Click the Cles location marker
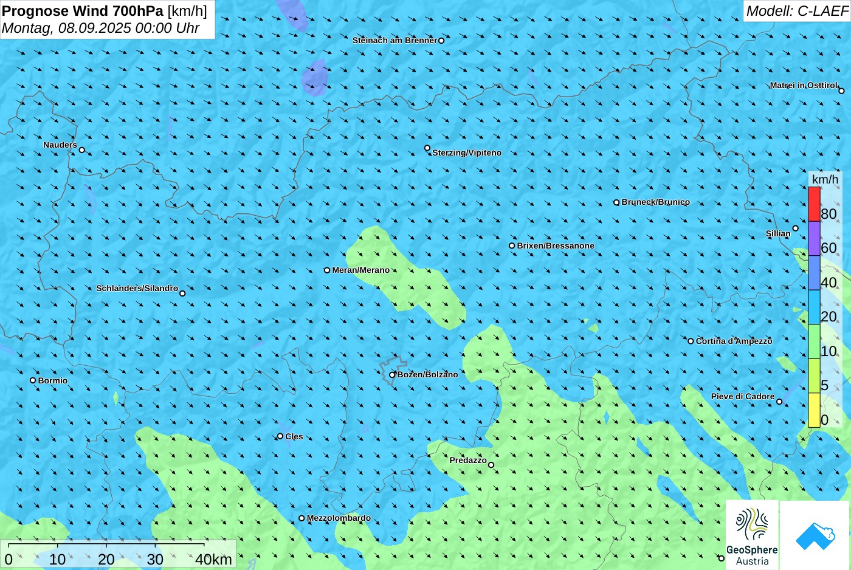 280,436
